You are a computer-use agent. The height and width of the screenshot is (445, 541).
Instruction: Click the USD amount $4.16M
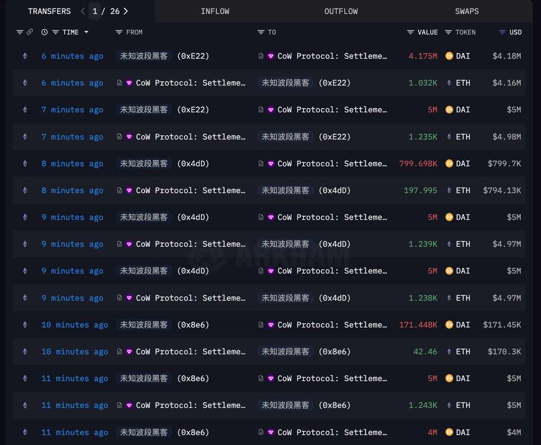point(507,83)
